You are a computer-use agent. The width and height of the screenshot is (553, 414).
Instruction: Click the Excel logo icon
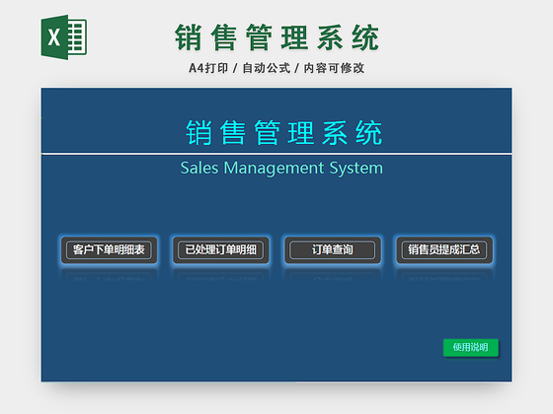click(64, 37)
